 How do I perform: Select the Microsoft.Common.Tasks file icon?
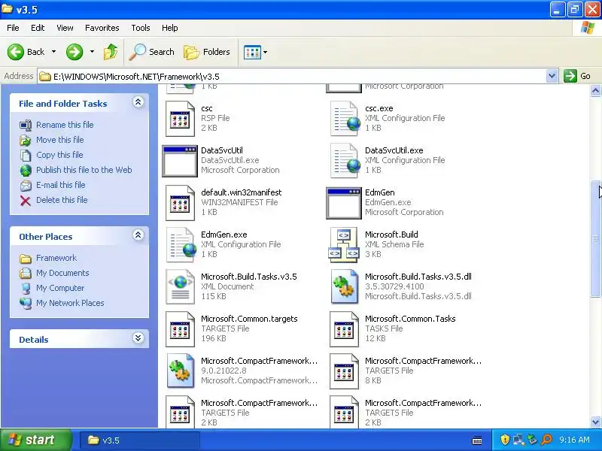point(344,329)
